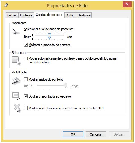135x143 pixels.
Task: Enable Mostrar rastos do ponteiro checkbox
Action: (x=26, y=79)
